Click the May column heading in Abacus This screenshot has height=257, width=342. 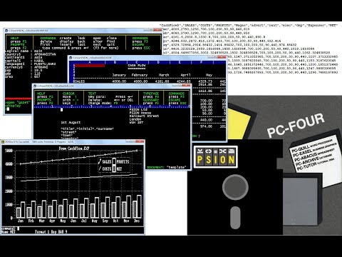(209, 75)
